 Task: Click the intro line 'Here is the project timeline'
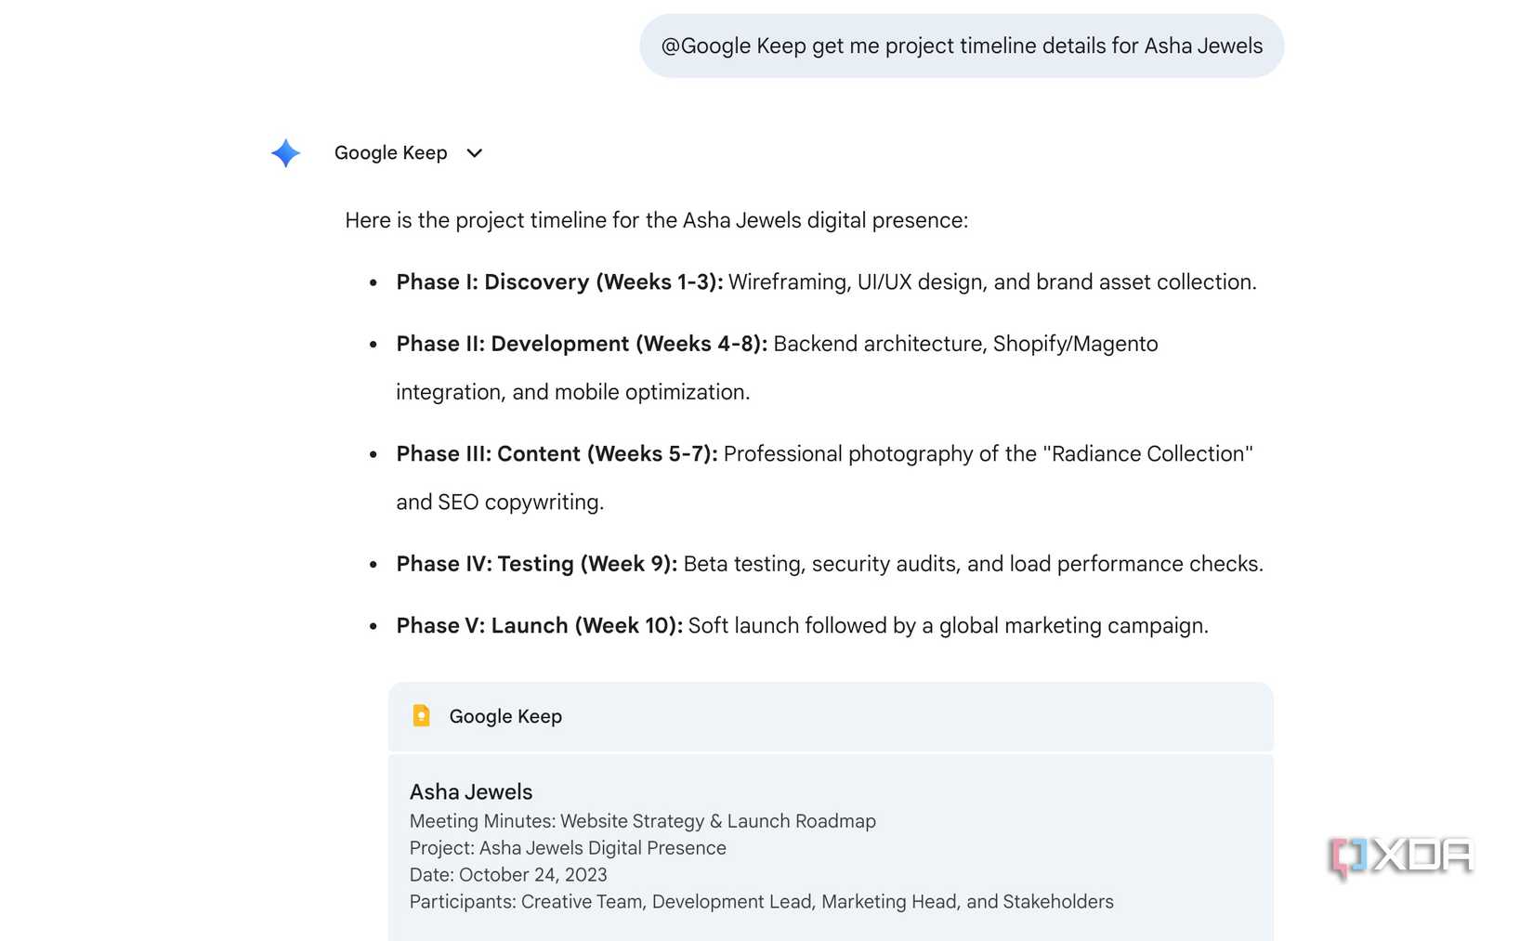pyautogui.click(x=657, y=220)
